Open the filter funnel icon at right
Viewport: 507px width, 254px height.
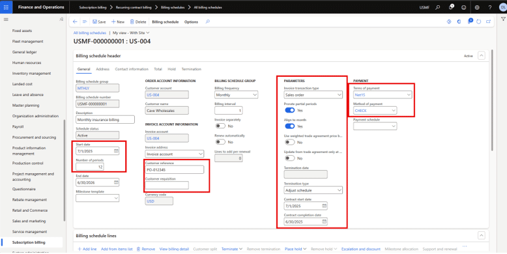(x=503, y=20)
